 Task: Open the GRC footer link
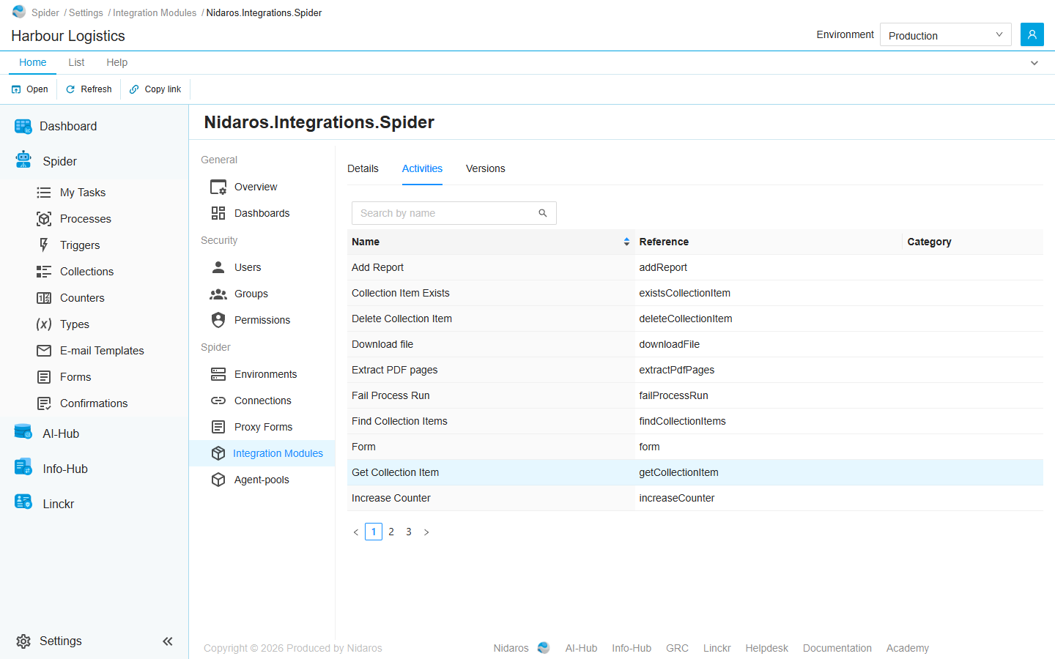(677, 648)
